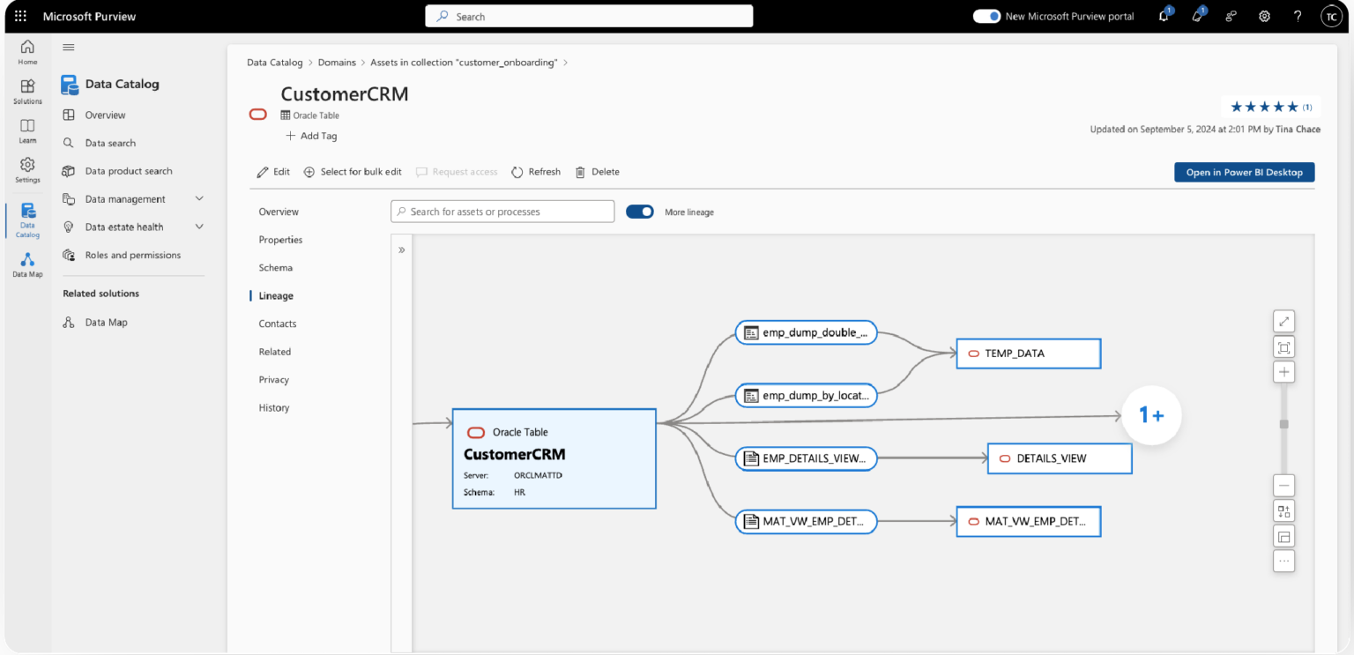Open notifications via bell icon
This screenshot has height=655, width=1354.
tap(1164, 16)
